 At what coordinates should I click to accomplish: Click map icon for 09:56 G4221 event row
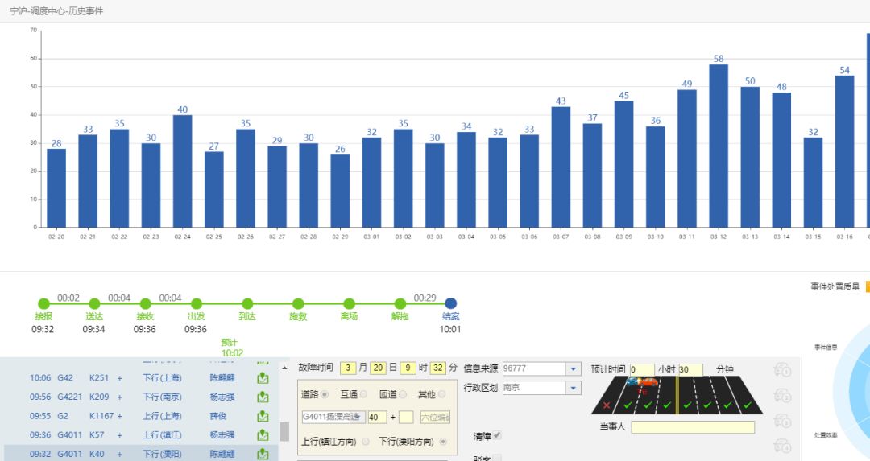[x=263, y=397]
